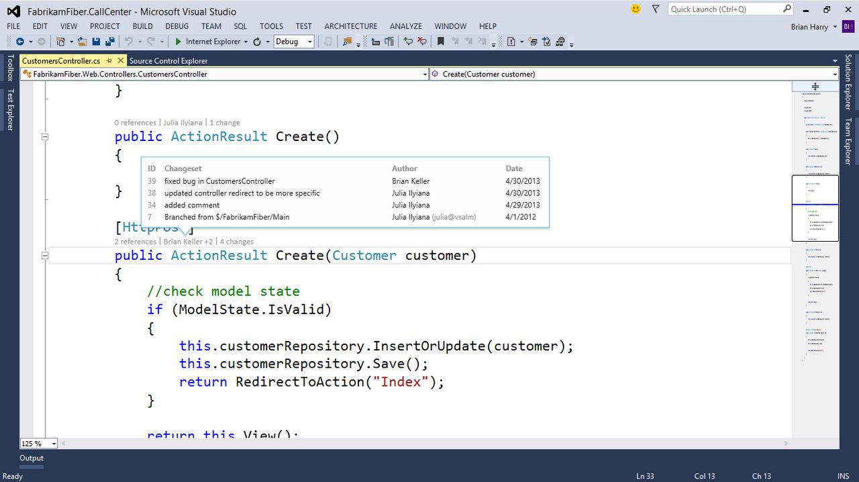The height and width of the screenshot is (482, 859).
Task: Open the FILE menu
Action: [13, 26]
